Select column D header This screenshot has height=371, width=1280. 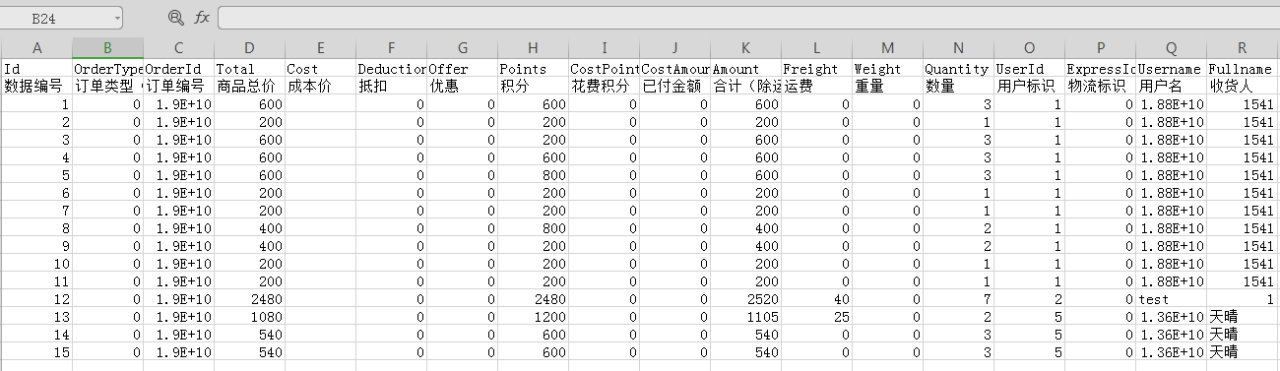pyautogui.click(x=249, y=48)
